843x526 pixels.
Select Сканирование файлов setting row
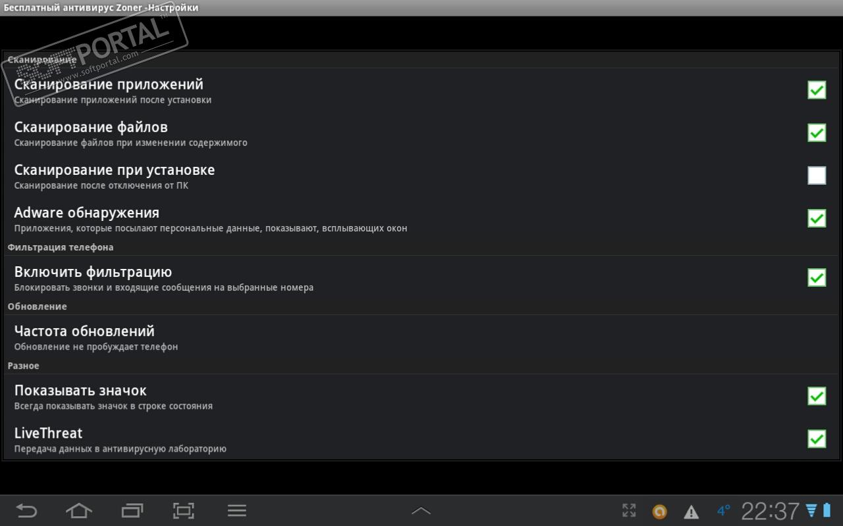click(421, 133)
